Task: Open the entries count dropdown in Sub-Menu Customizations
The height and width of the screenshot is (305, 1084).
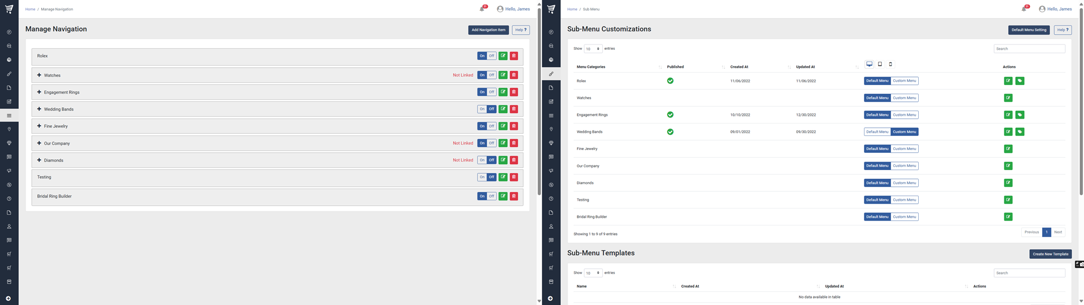Action: pyautogui.click(x=593, y=49)
